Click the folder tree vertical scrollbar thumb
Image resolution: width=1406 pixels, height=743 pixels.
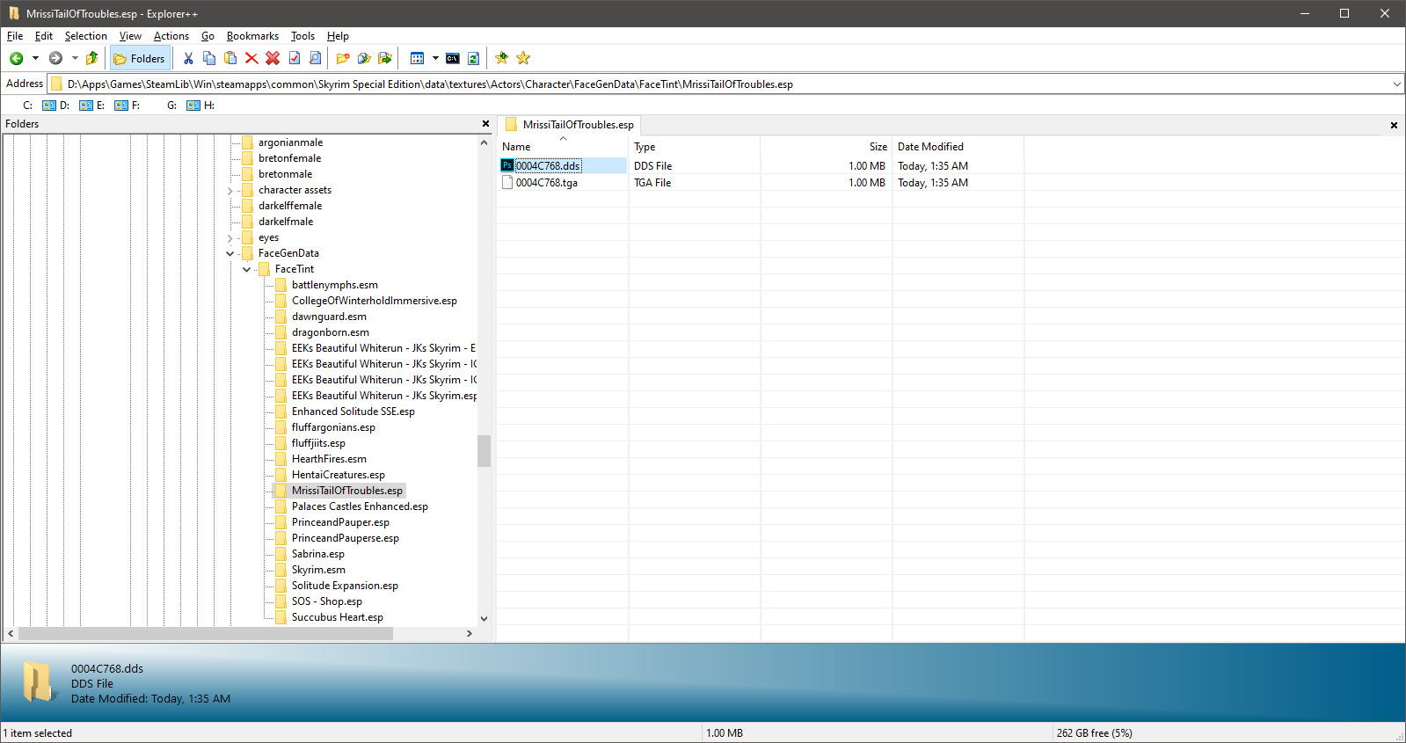tap(484, 451)
